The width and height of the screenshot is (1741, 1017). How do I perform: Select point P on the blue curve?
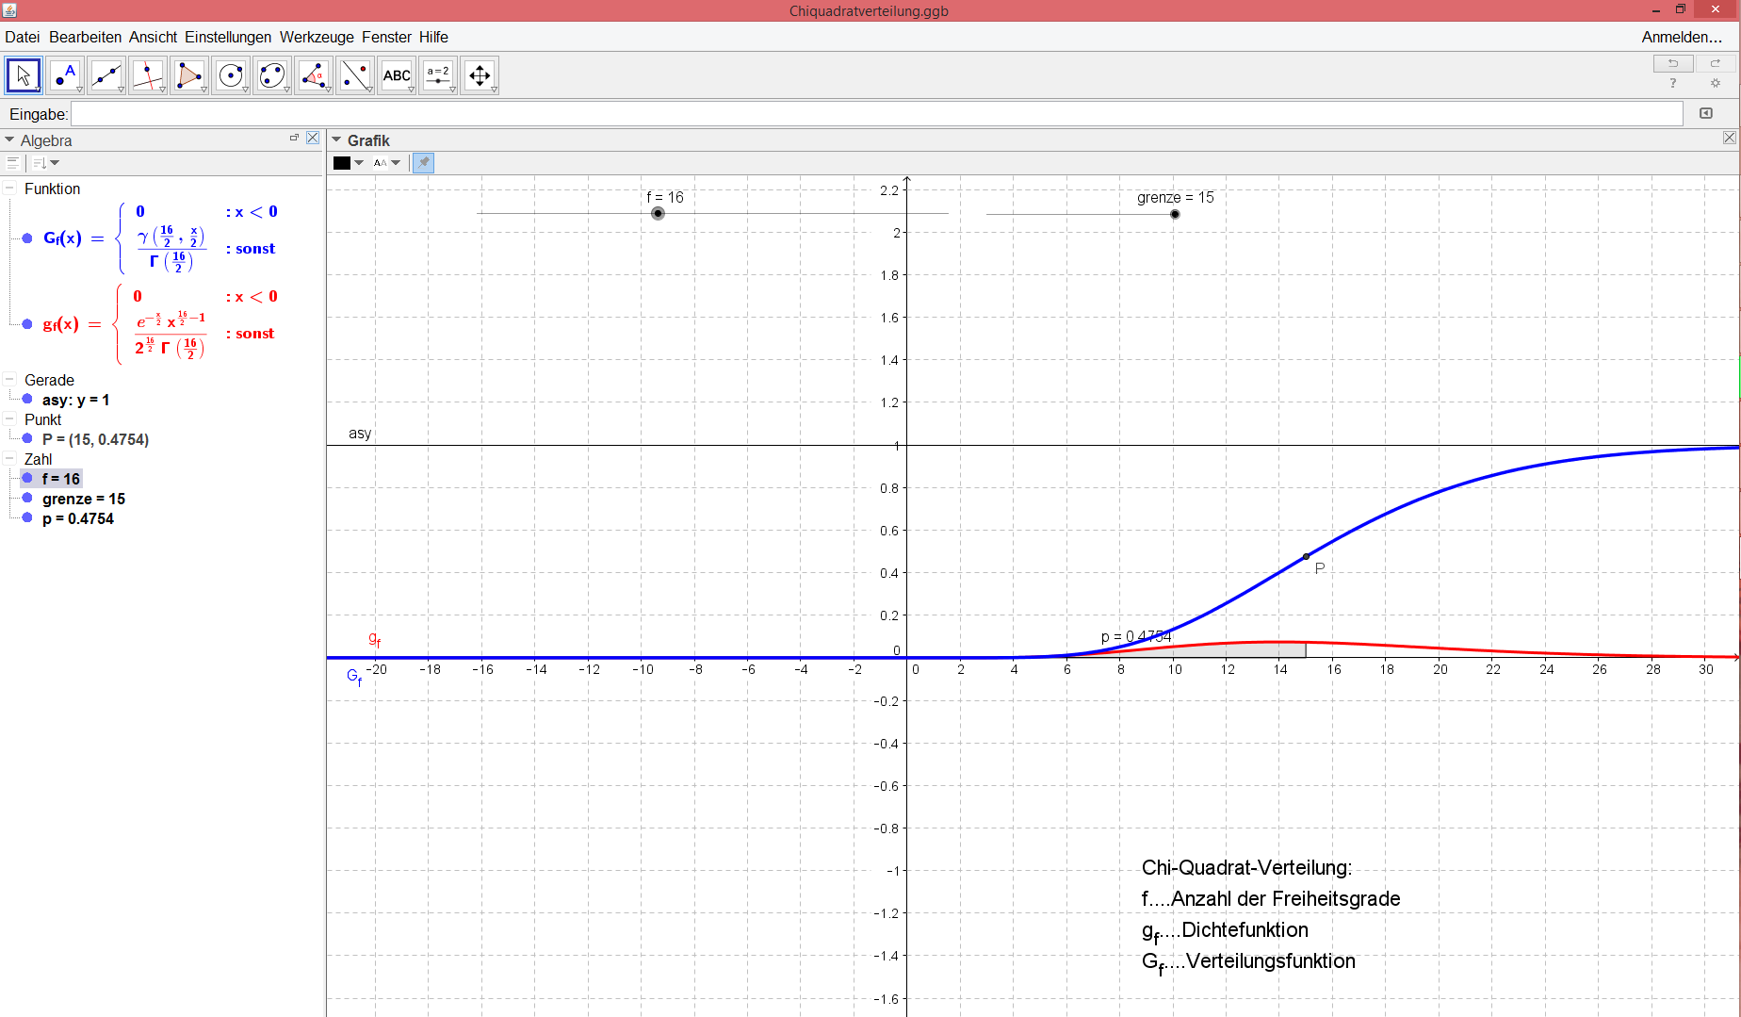pos(1306,556)
